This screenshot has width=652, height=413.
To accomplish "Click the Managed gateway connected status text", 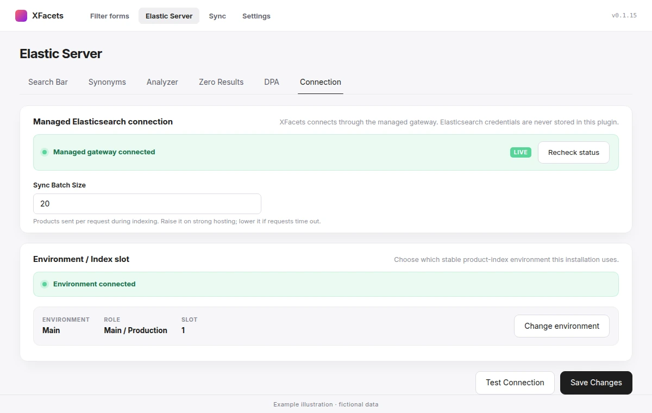I will coord(104,152).
